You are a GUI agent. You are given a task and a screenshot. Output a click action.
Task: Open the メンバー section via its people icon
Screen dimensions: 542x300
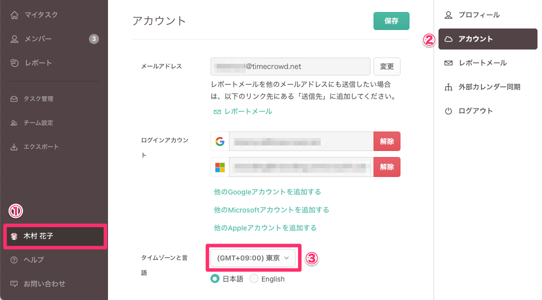tap(15, 38)
